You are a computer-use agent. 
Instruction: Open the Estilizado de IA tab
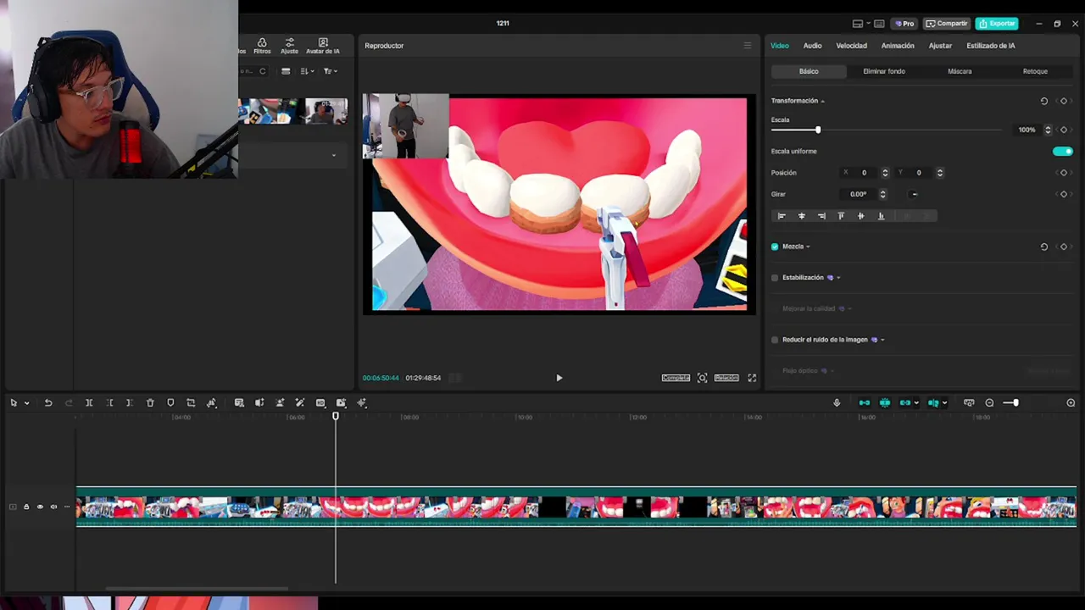click(x=990, y=46)
